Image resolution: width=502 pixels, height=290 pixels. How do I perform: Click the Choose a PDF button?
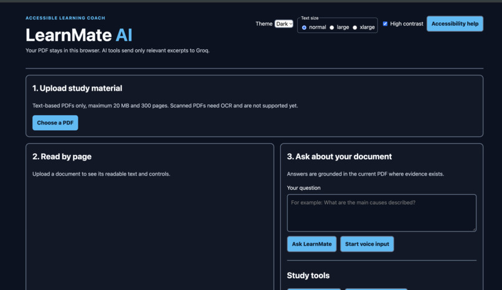click(55, 123)
